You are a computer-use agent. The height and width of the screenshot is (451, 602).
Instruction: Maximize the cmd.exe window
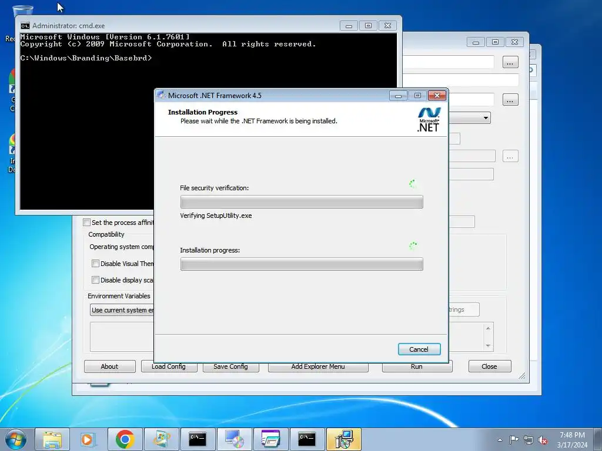click(x=368, y=26)
